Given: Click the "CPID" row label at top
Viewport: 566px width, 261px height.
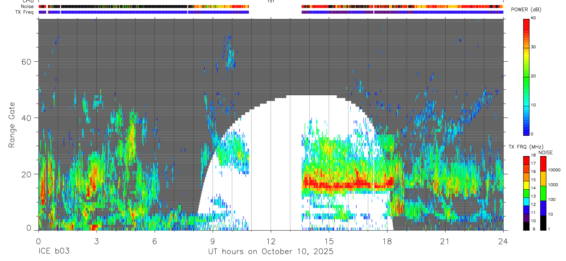Looking at the screenshot, I should pyautogui.click(x=28, y=1).
